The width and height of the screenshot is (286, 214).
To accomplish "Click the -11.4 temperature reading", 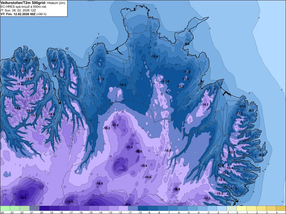I will click(x=166, y=81).
